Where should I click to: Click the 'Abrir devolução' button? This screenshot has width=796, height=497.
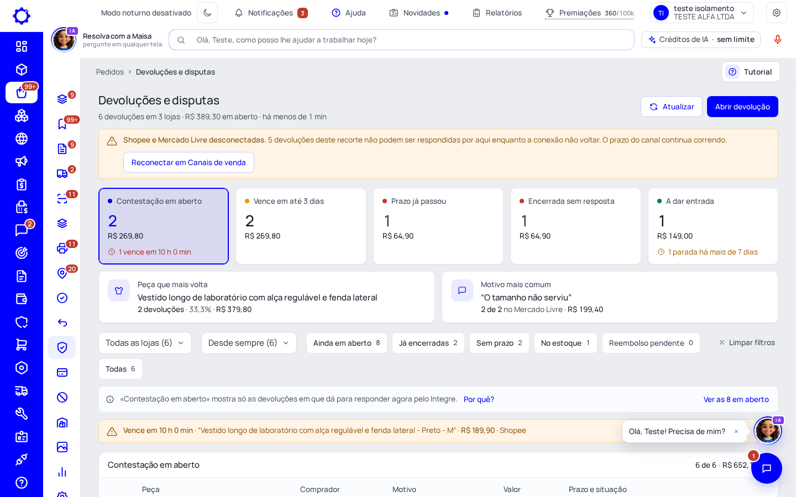[x=742, y=107]
